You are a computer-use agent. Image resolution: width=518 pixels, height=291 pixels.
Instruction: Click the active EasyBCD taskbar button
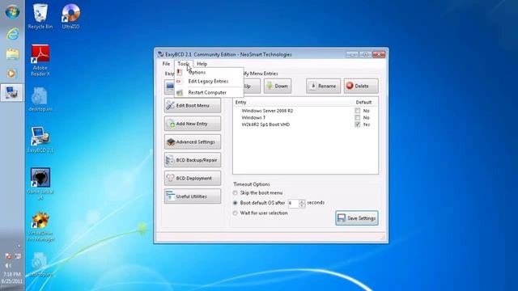[x=12, y=92]
